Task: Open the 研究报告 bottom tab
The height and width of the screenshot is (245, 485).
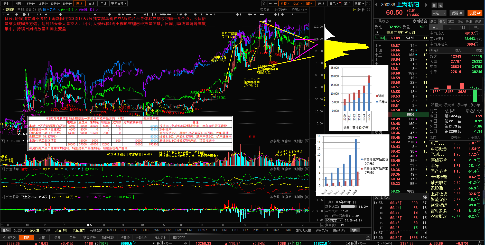Action: coord(89,238)
